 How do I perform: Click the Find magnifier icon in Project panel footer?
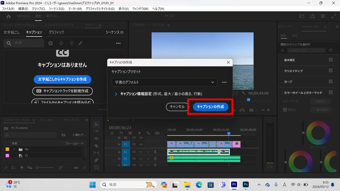coord(84,168)
